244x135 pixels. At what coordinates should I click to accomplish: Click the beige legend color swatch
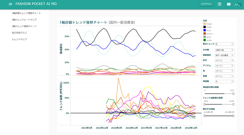pyautogui.click(x=204, y=23)
